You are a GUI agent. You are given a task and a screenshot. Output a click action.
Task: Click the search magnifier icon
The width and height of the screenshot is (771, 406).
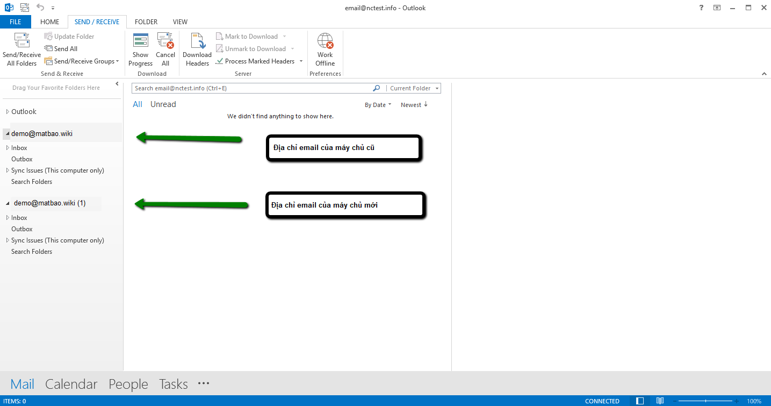click(376, 88)
